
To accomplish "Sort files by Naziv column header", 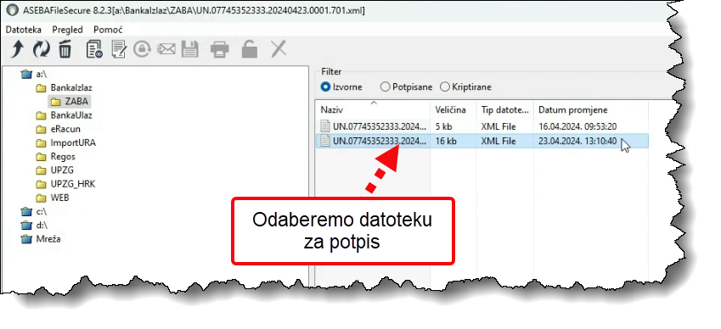I will click(x=374, y=109).
